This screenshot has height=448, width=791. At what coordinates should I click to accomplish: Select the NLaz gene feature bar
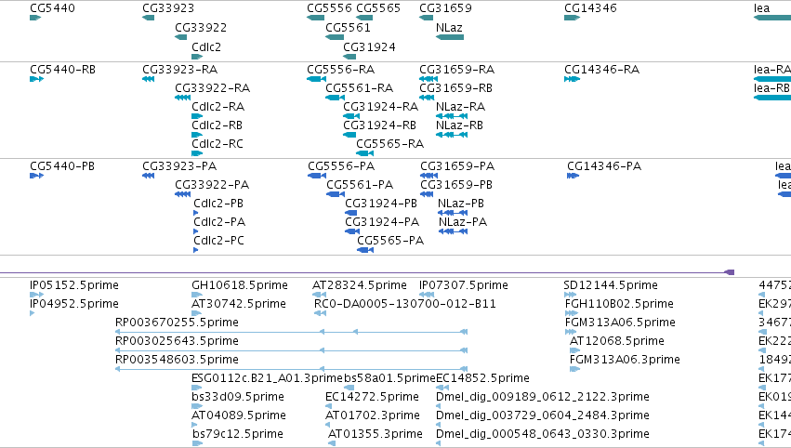coord(450,37)
